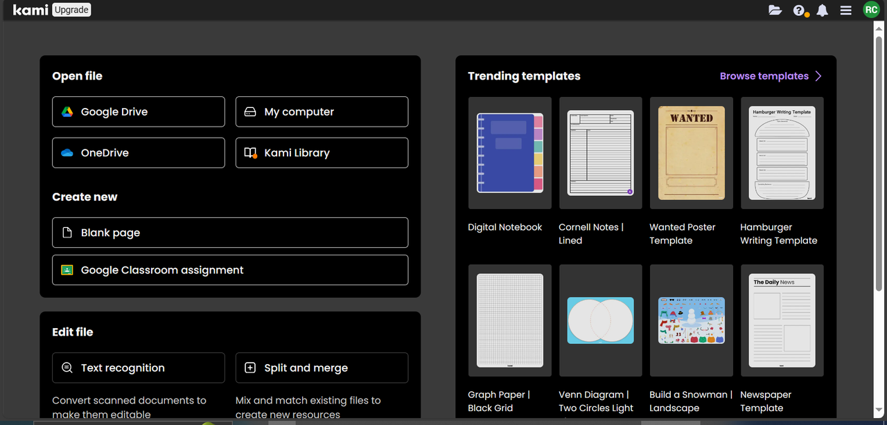The width and height of the screenshot is (887, 425).
Task: Open the file folder icon in header
Action: (775, 10)
